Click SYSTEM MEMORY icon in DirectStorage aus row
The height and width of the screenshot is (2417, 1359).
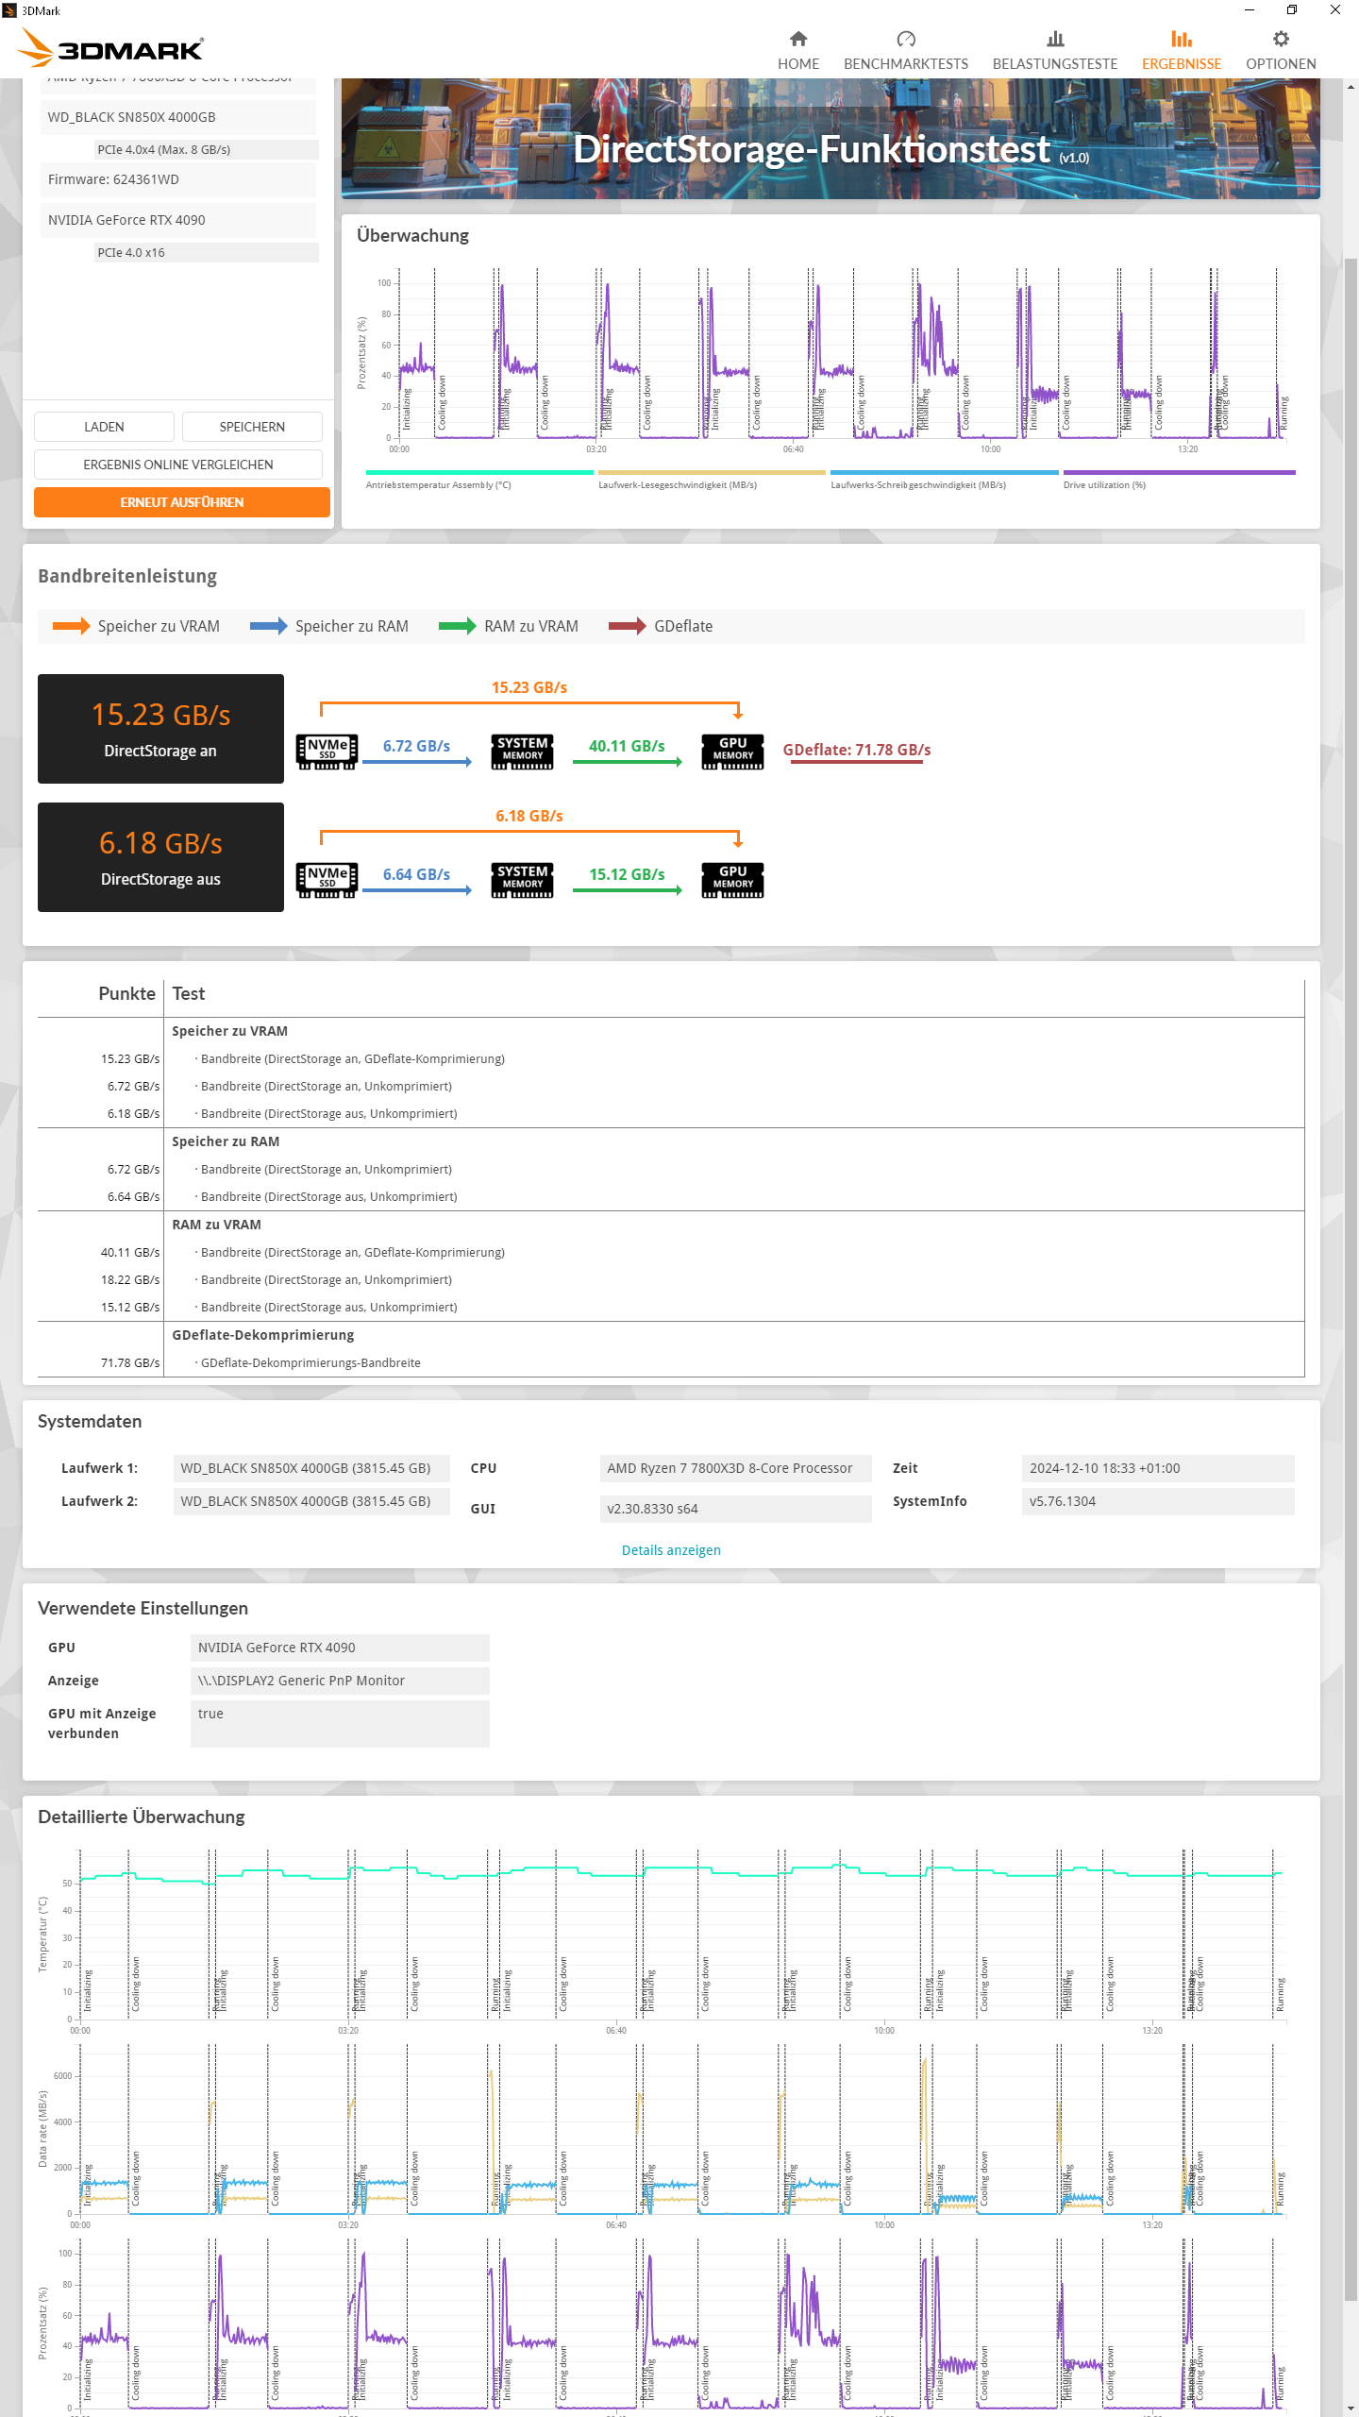523,880
